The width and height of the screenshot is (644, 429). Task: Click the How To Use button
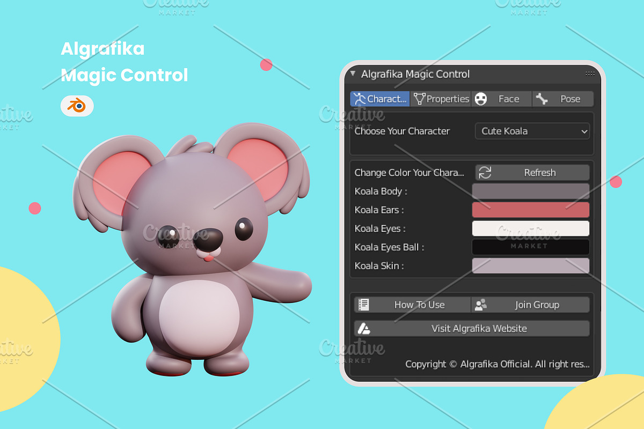(412, 305)
